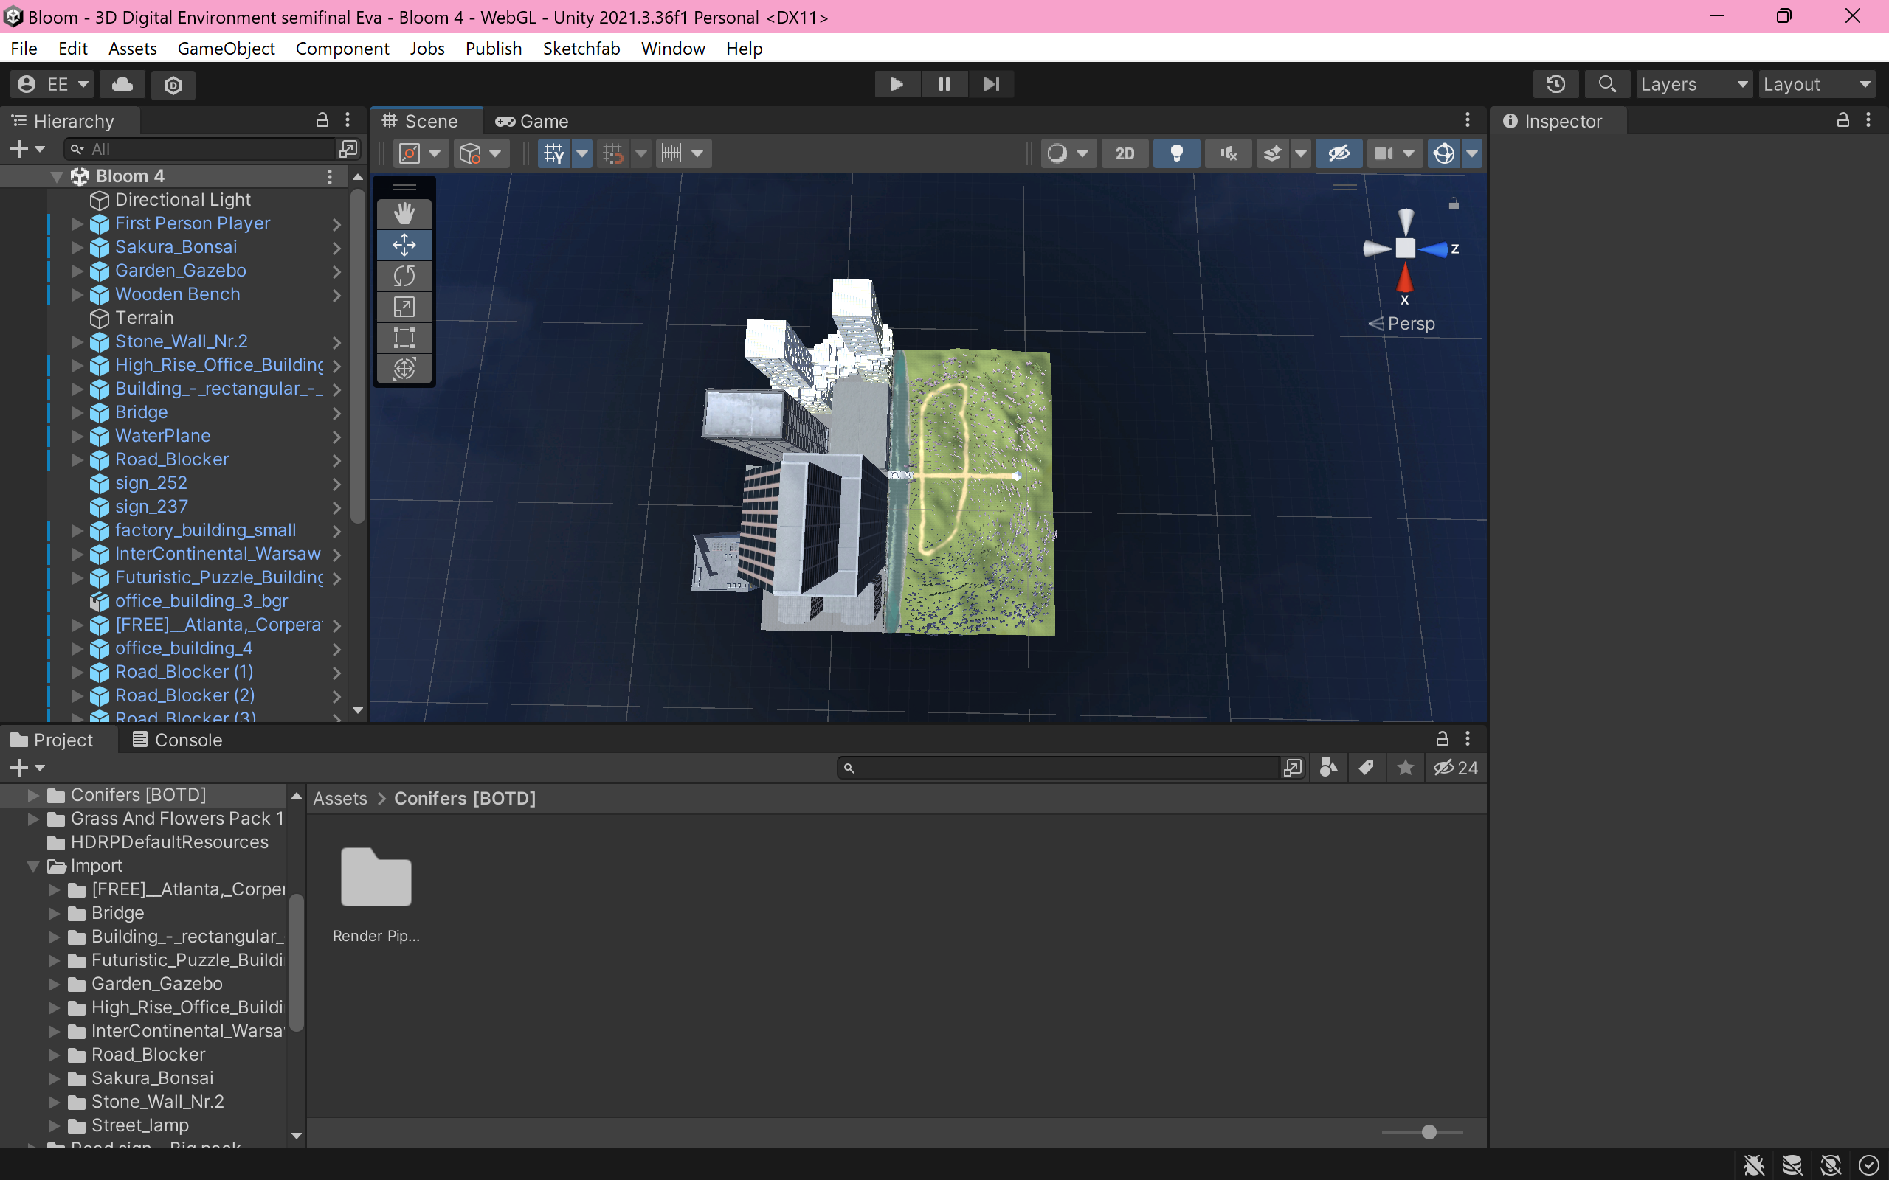
Task: Open Project search by type icon
Action: point(1328,768)
